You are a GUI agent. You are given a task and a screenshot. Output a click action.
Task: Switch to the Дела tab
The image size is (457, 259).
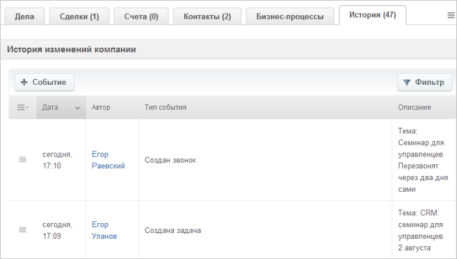(x=25, y=16)
